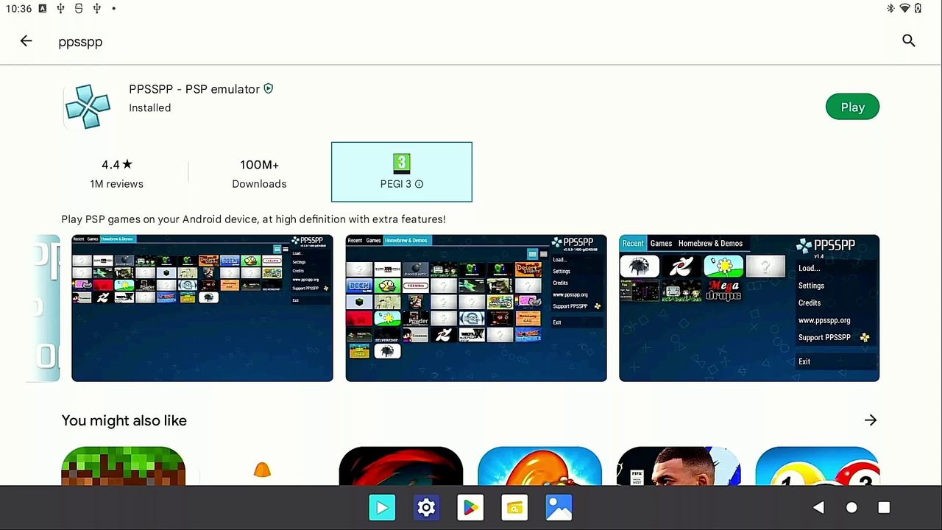Open the middle PPSSPP games grid screenshot
This screenshot has width=942, height=530.
coord(476,308)
